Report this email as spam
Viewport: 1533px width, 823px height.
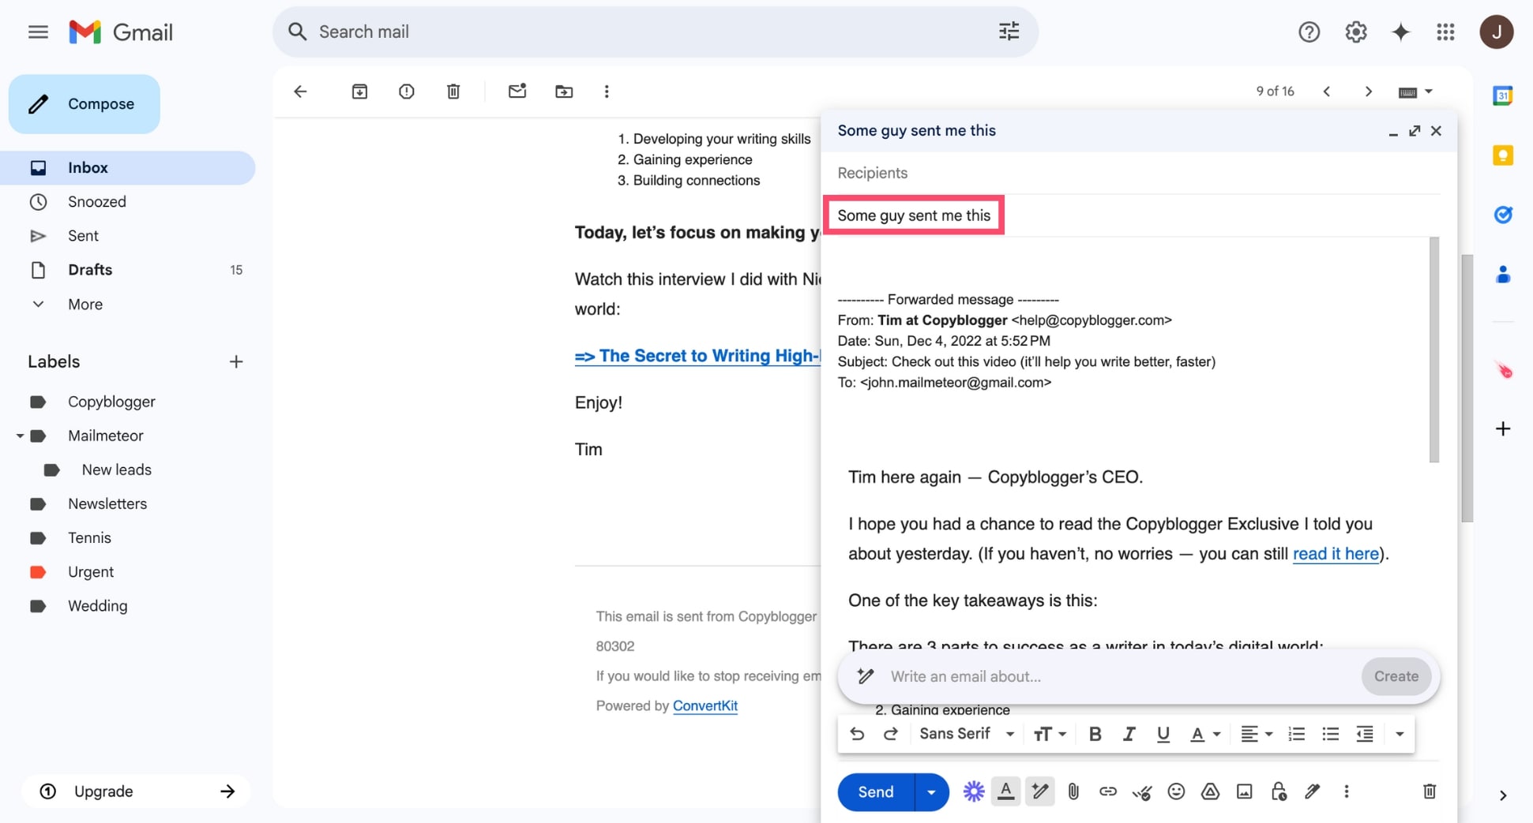click(406, 92)
